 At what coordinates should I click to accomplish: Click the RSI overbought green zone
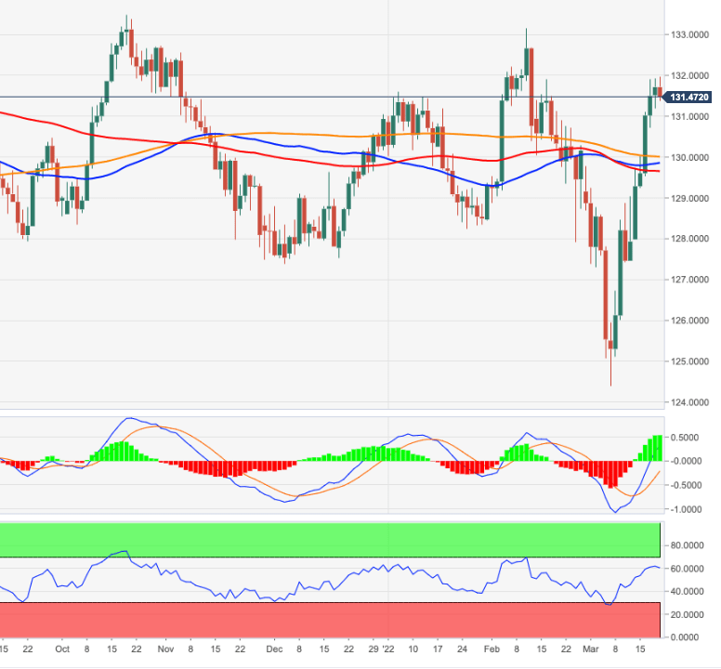330,540
